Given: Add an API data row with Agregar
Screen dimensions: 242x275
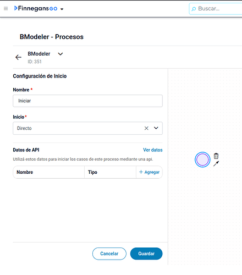Looking at the screenshot, I should [x=149, y=172].
